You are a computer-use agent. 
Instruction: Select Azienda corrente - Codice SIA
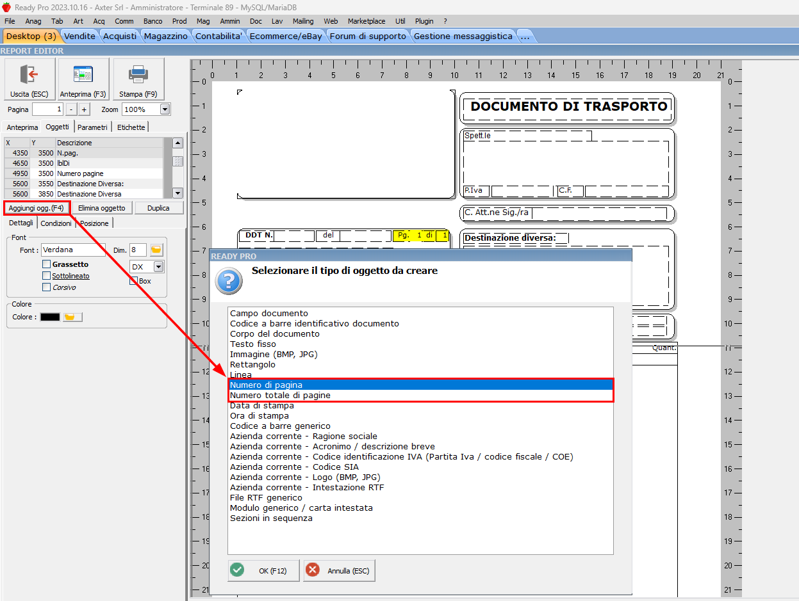coord(420,467)
